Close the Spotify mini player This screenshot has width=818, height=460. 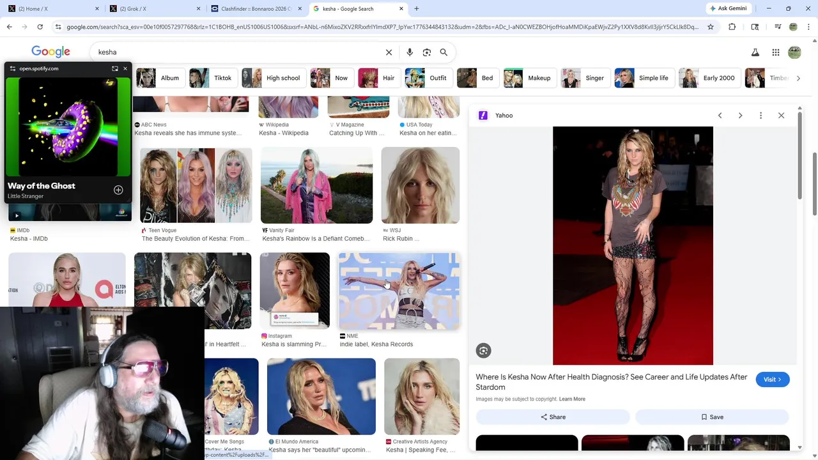pyautogui.click(x=125, y=68)
